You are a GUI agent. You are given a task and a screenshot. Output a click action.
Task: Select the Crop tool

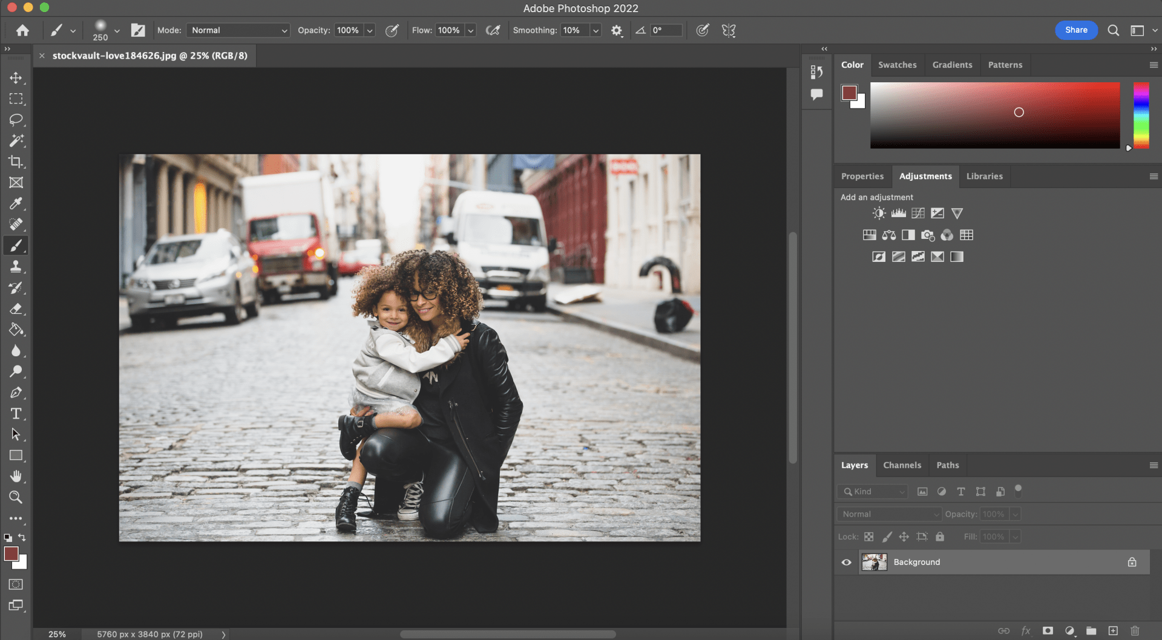(16, 162)
